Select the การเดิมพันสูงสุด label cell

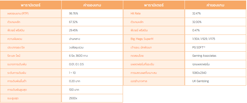[31, 90]
